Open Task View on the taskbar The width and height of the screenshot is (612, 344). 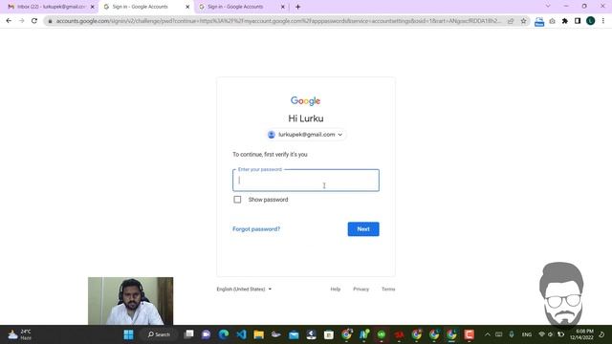click(x=189, y=334)
